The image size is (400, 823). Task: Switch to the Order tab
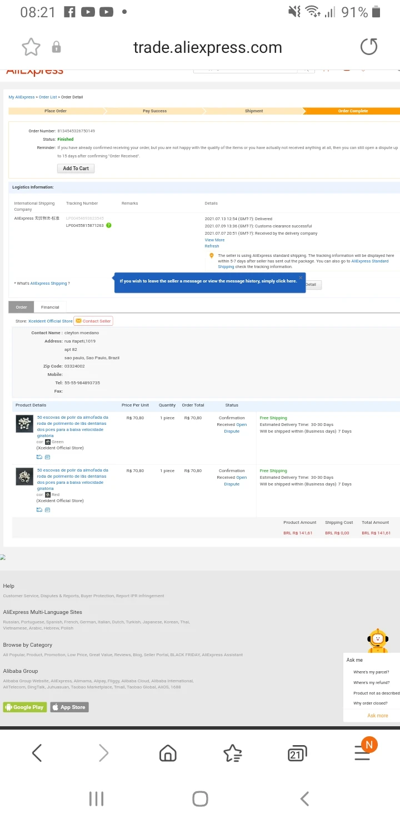[x=21, y=307]
